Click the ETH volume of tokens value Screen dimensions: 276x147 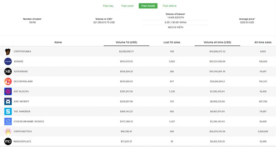[x=176, y=18]
